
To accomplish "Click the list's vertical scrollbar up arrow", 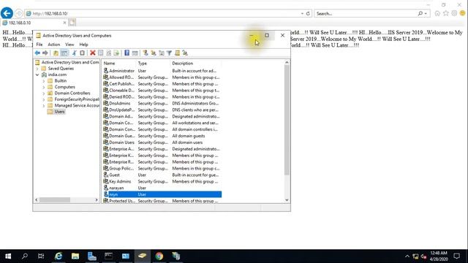I will (x=287, y=63).
